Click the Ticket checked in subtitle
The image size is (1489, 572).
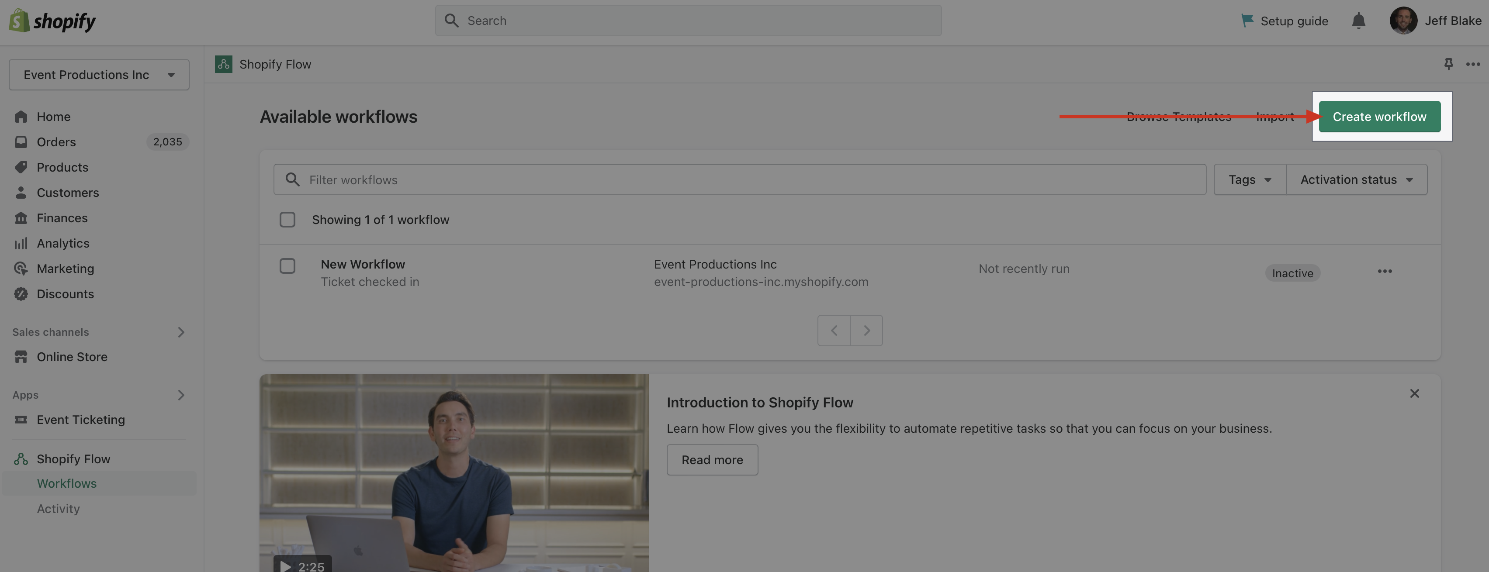(370, 282)
